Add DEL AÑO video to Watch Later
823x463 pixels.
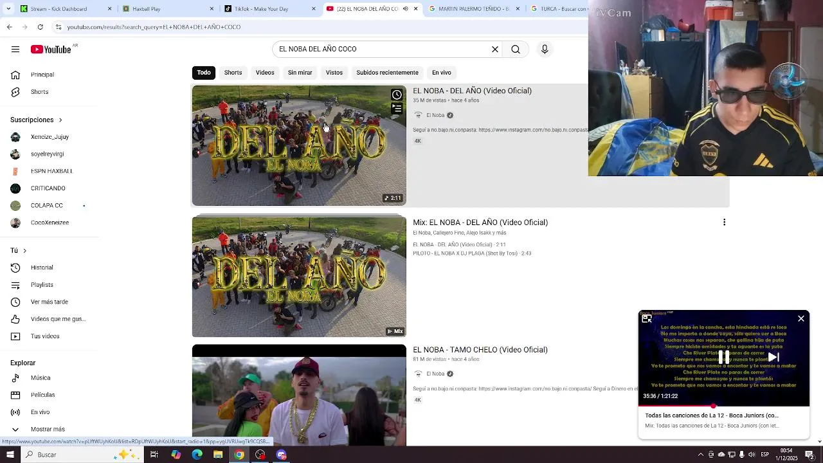coord(397,95)
